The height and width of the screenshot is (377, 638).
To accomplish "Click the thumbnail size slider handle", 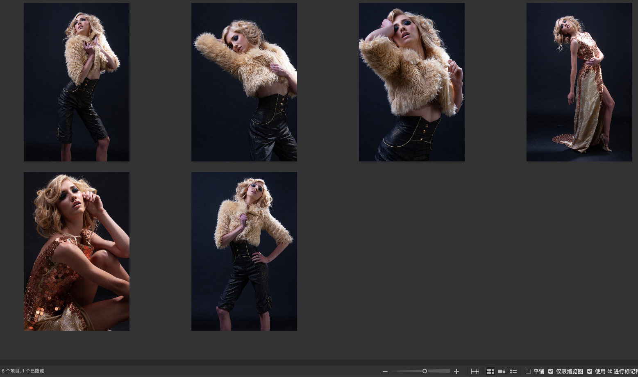I will coord(425,371).
